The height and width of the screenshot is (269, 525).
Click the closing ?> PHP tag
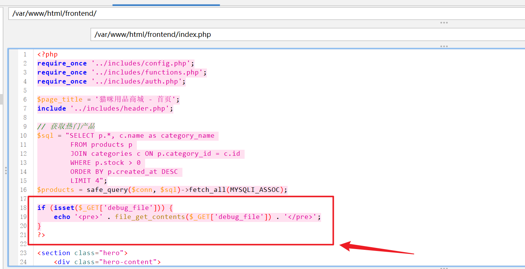(x=41, y=235)
